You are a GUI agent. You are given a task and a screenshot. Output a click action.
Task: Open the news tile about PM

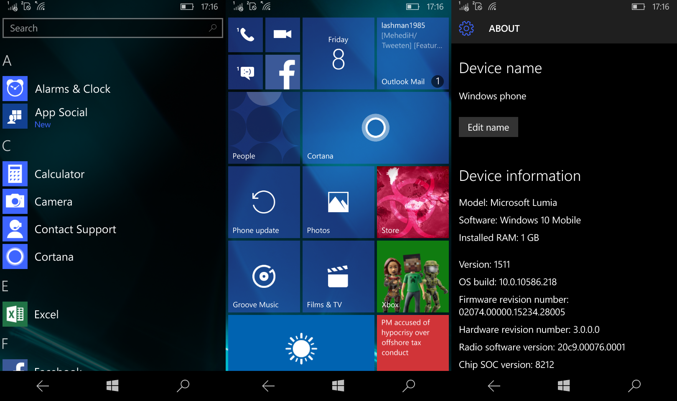pos(412,343)
